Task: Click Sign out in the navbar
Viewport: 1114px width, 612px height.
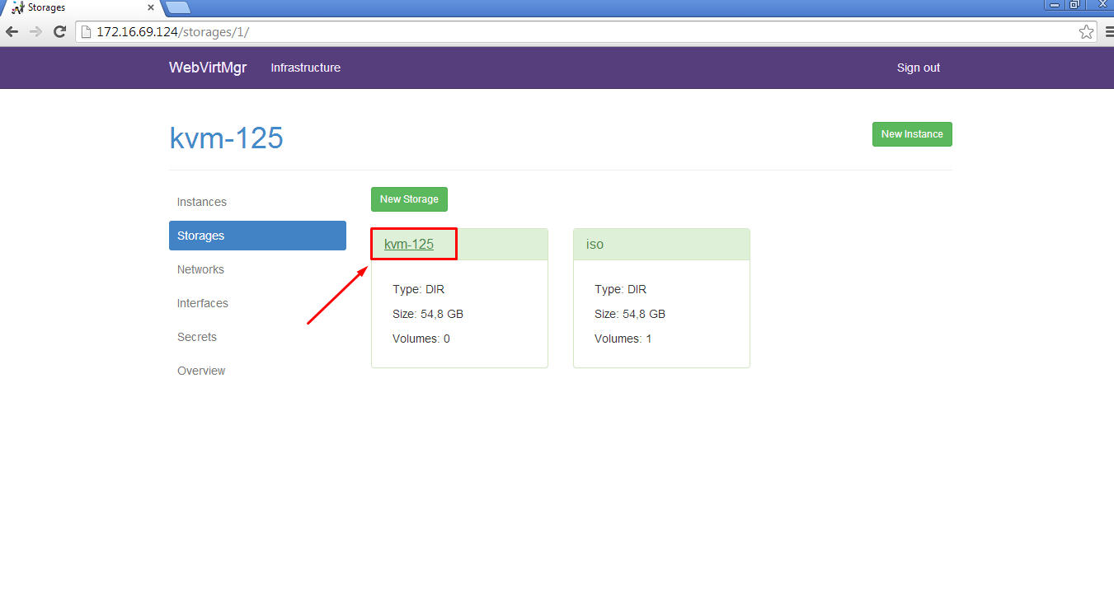Action: 919,68
